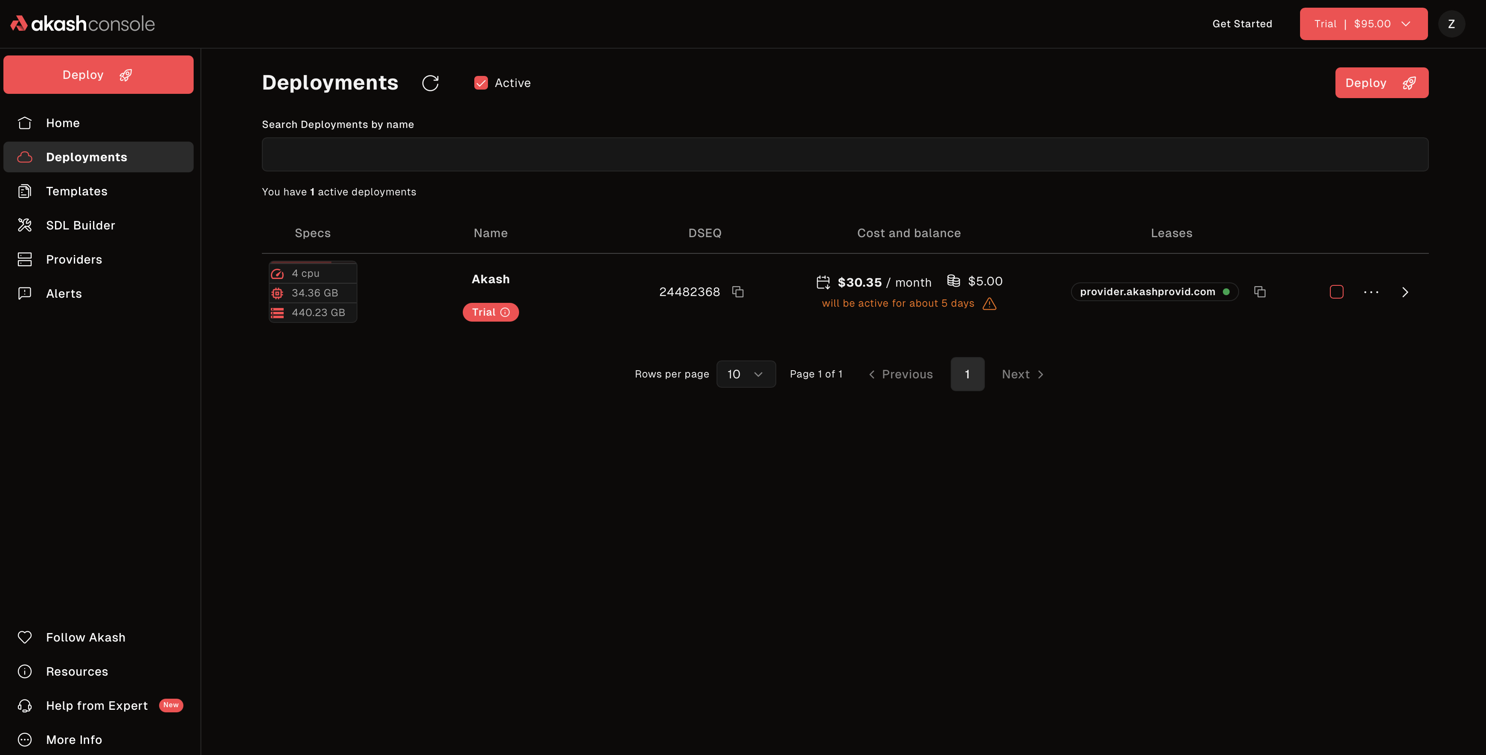Open the SDL Builder tool
This screenshot has width=1486, height=755.
click(x=80, y=225)
